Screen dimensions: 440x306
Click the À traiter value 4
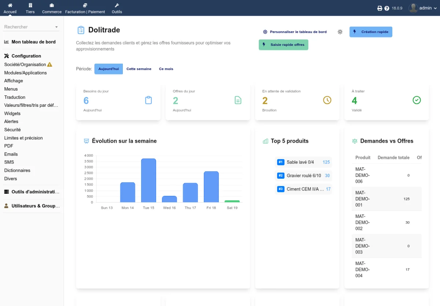click(355, 101)
